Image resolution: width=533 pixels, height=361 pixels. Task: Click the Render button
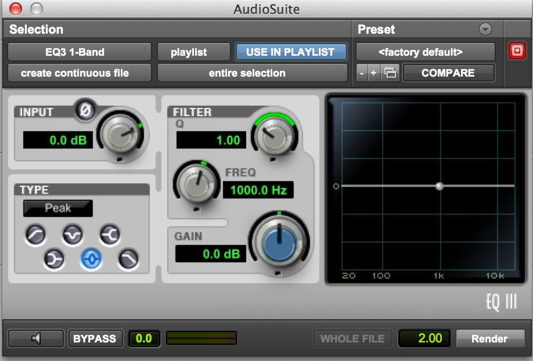pyautogui.click(x=489, y=338)
